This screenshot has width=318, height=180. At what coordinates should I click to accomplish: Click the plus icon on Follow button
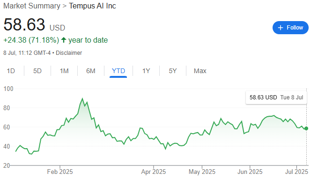[x=280, y=28]
